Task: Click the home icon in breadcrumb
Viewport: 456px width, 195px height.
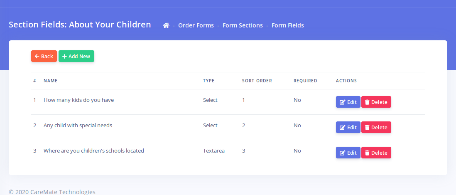Action: click(x=166, y=25)
